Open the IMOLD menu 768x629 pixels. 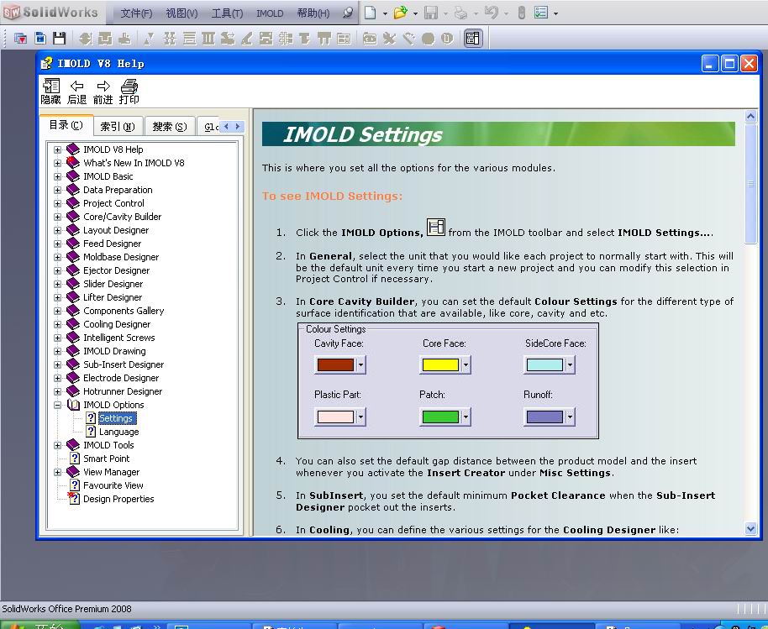(270, 13)
